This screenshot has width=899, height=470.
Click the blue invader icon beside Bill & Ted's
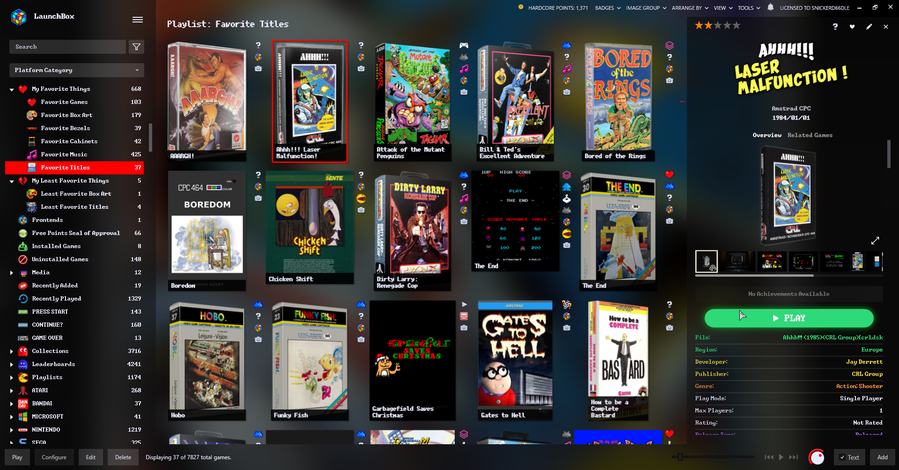(567, 45)
